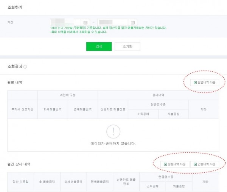Screen dimensions: 227x192
Task: Click the Excel icon on 건별내역 다운
Action: (x=195, y=164)
